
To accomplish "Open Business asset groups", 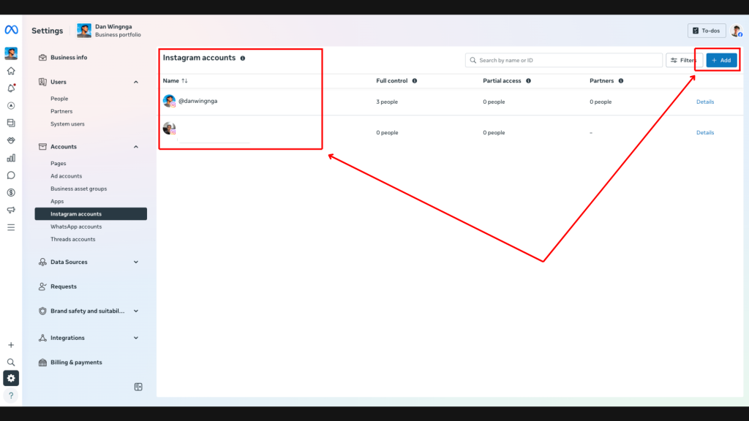I will coord(79,189).
